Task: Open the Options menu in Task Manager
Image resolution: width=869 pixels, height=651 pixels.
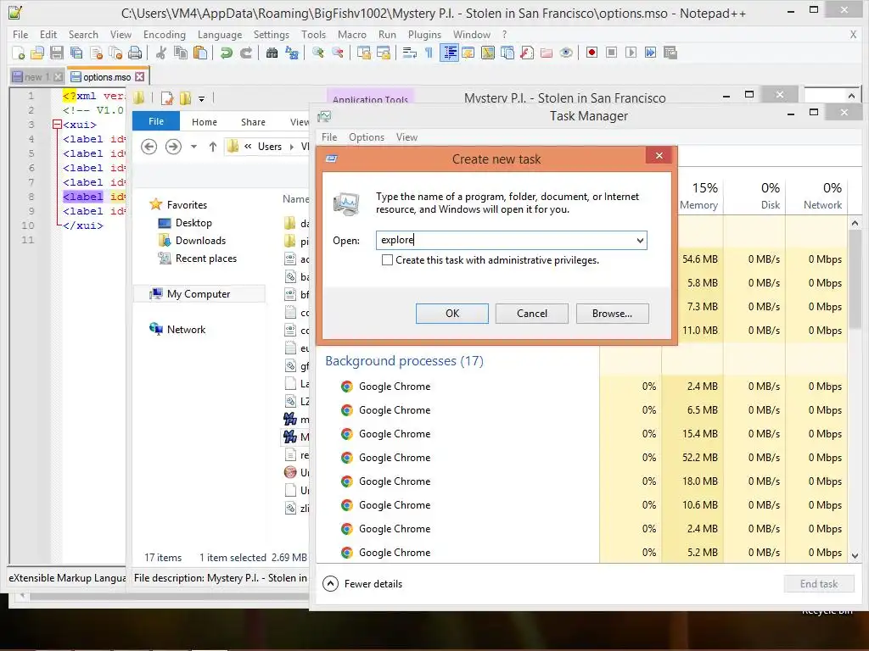Action: coord(367,137)
